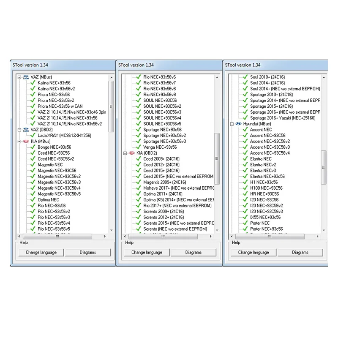The height and width of the screenshot is (338, 338).
Task: Open Diagrams in the right window
Action: coord(300,252)
